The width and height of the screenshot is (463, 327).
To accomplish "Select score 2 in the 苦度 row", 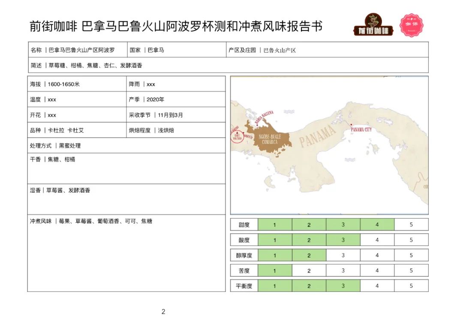I will (309, 270).
